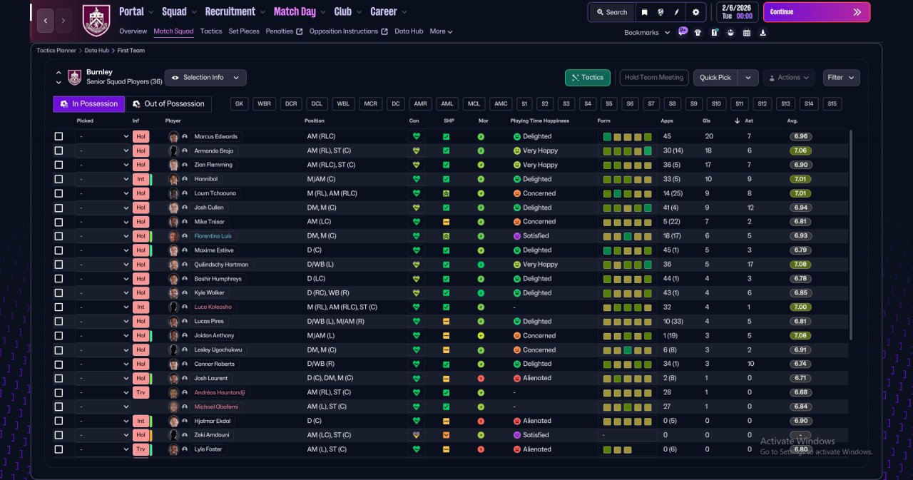Open the settings gear icon
Screen dimensions: 913x480
pos(695,12)
